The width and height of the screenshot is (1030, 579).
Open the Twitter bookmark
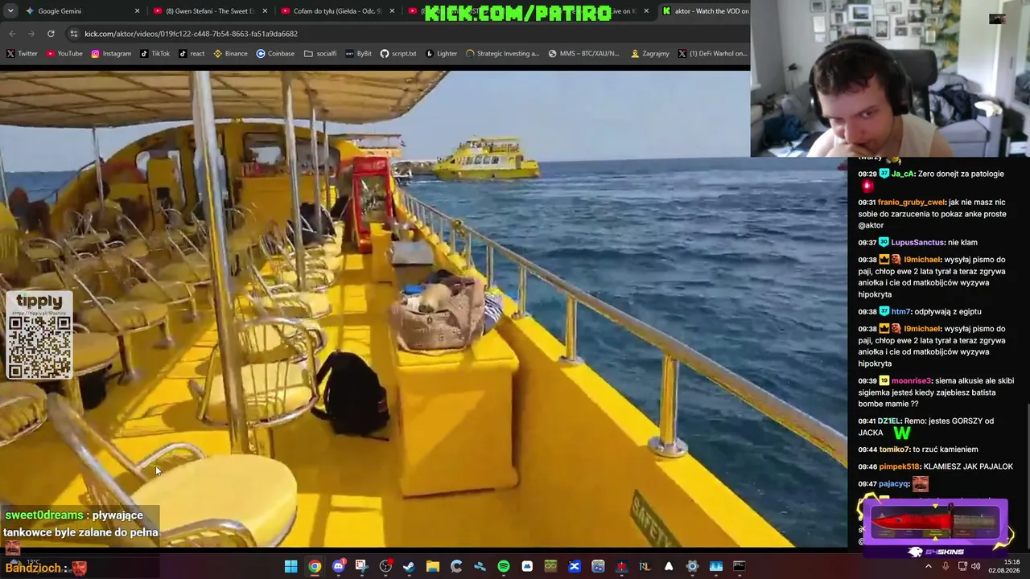tap(22, 54)
